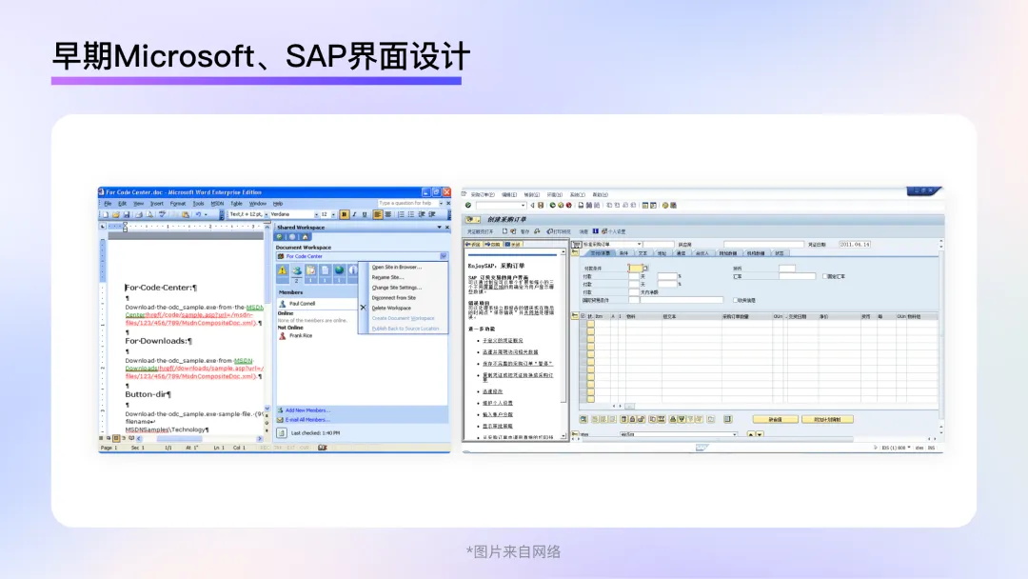Screen dimensions: 1028x579
Task: Open the Format menu in Word
Action: (178, 203)
